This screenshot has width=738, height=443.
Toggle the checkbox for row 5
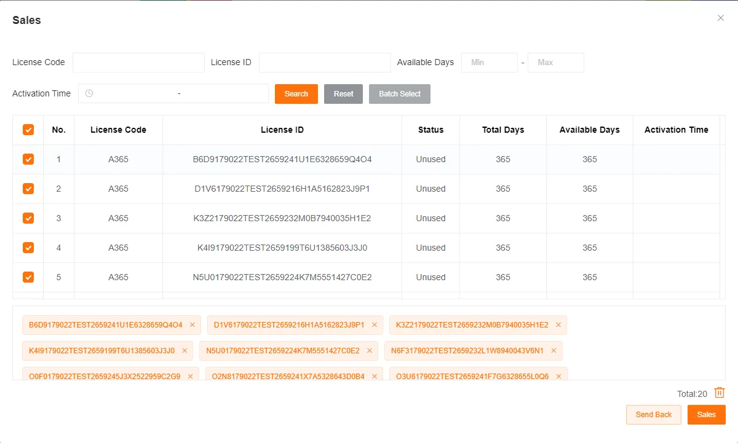(28, 277)
